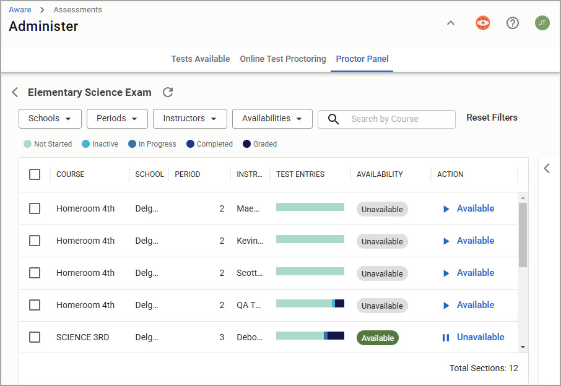The image size is (561, 386).
Task: Click the Not Started legend dot
Action: (27, 144)
